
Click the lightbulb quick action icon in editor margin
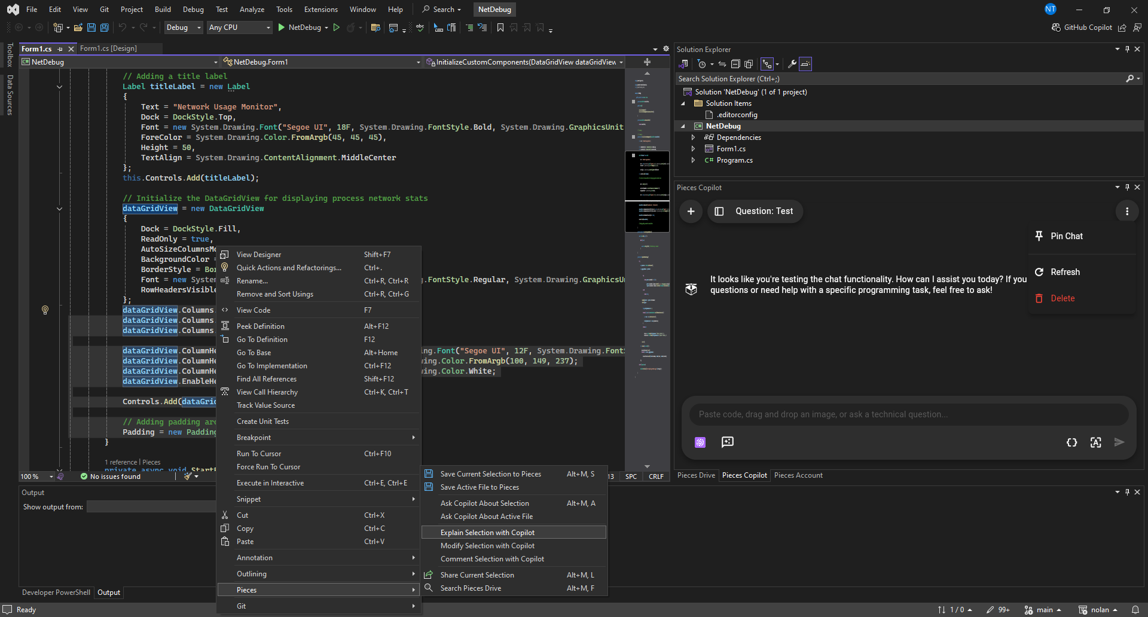pos(45,310)
